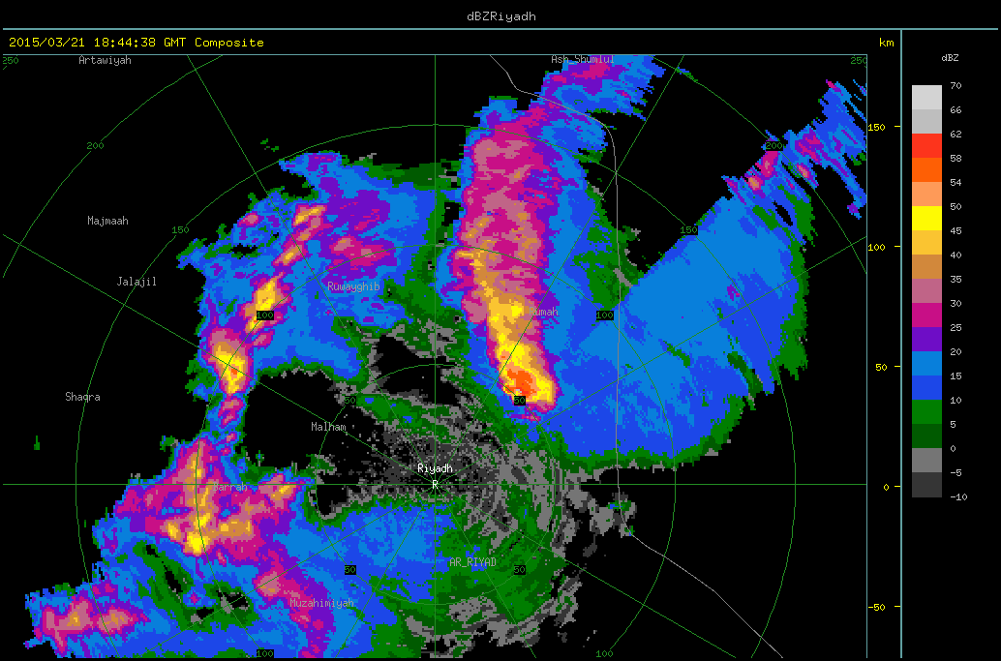Click the dark orange 54–58 dBZ legend swatch
This screenshot has width=1001, height=661.
tap(926, 169)
